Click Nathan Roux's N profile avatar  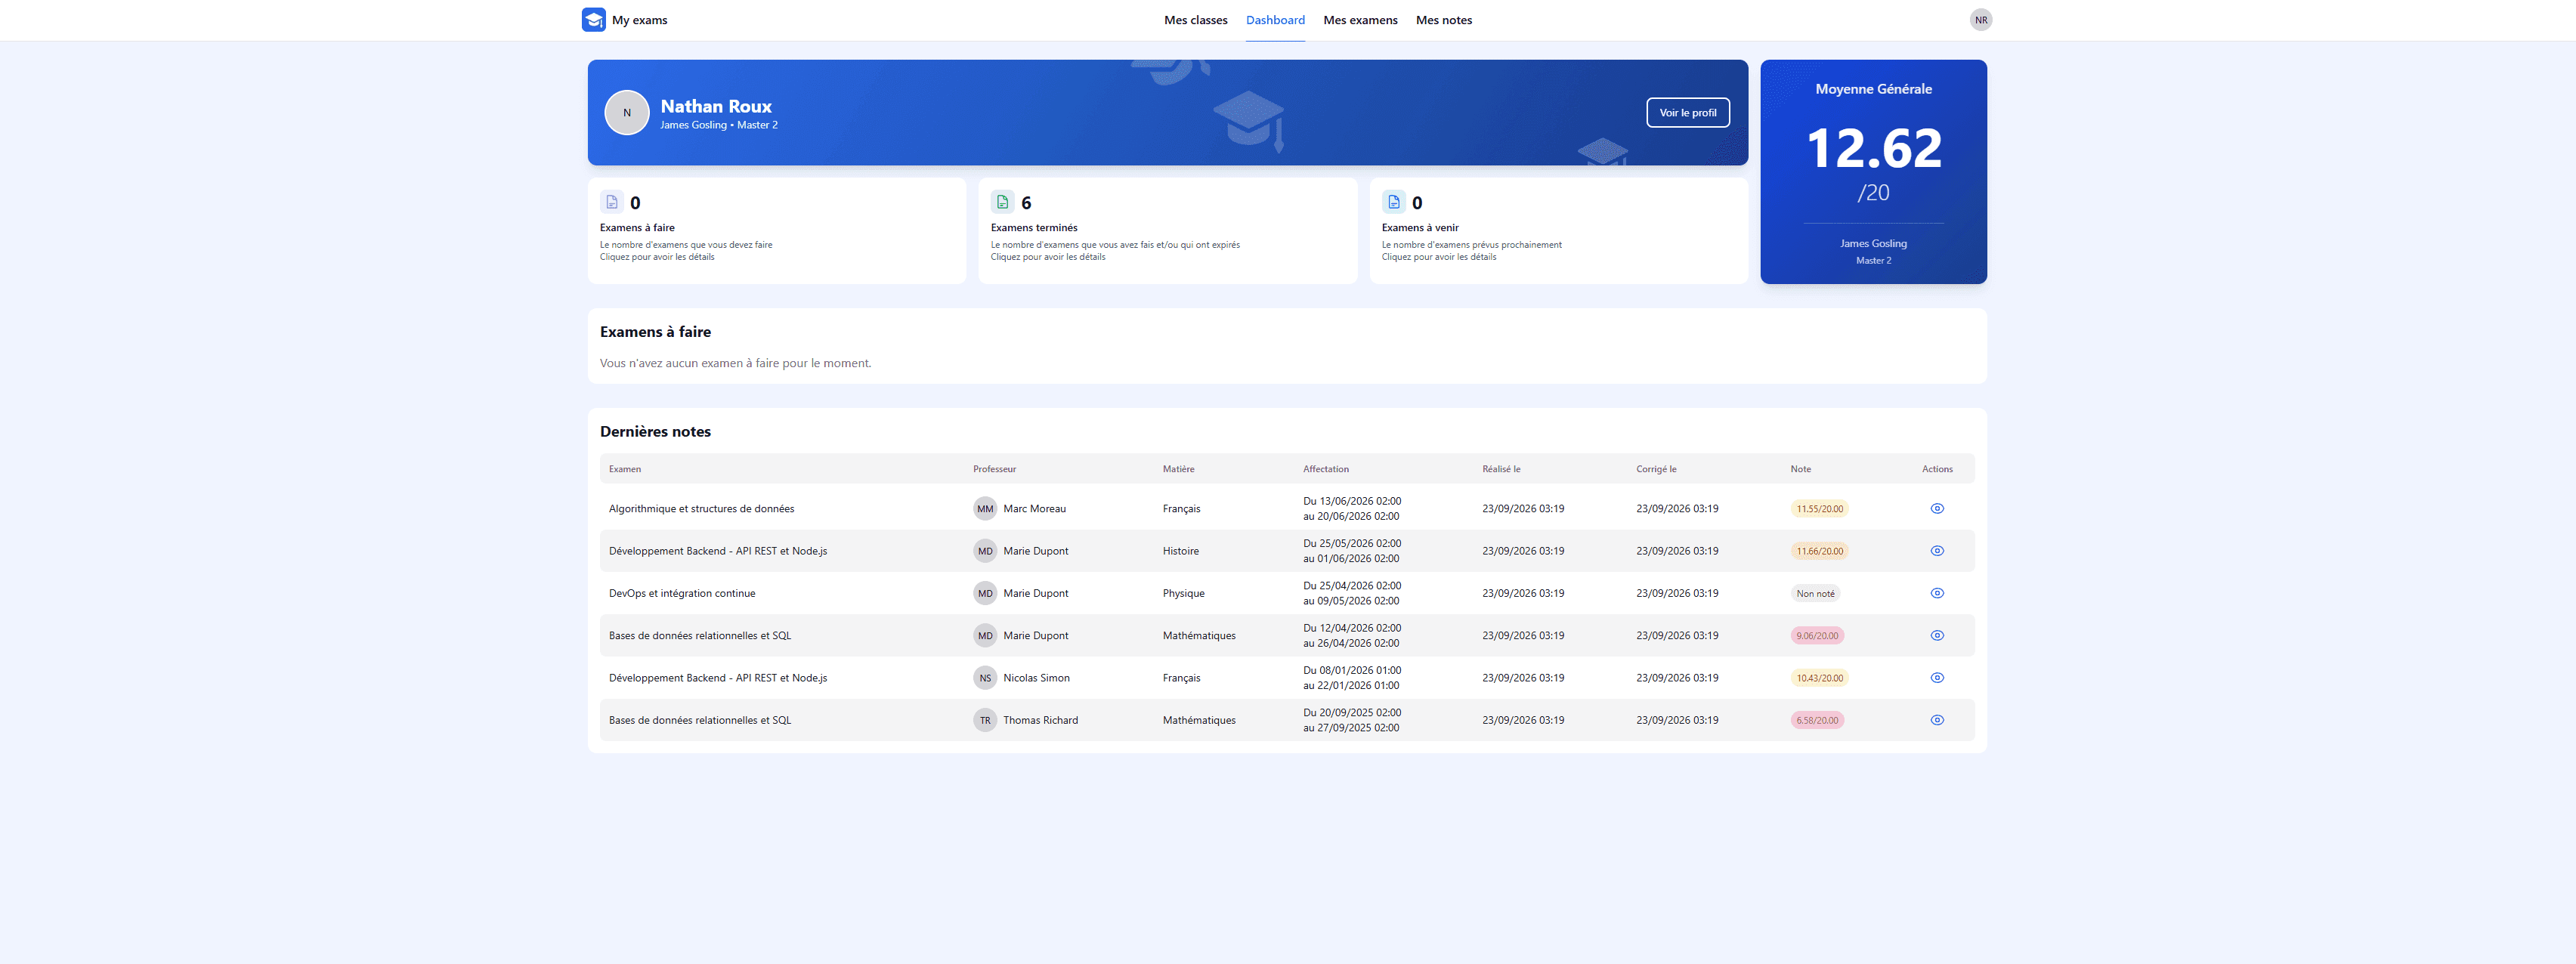coord(627,113)
